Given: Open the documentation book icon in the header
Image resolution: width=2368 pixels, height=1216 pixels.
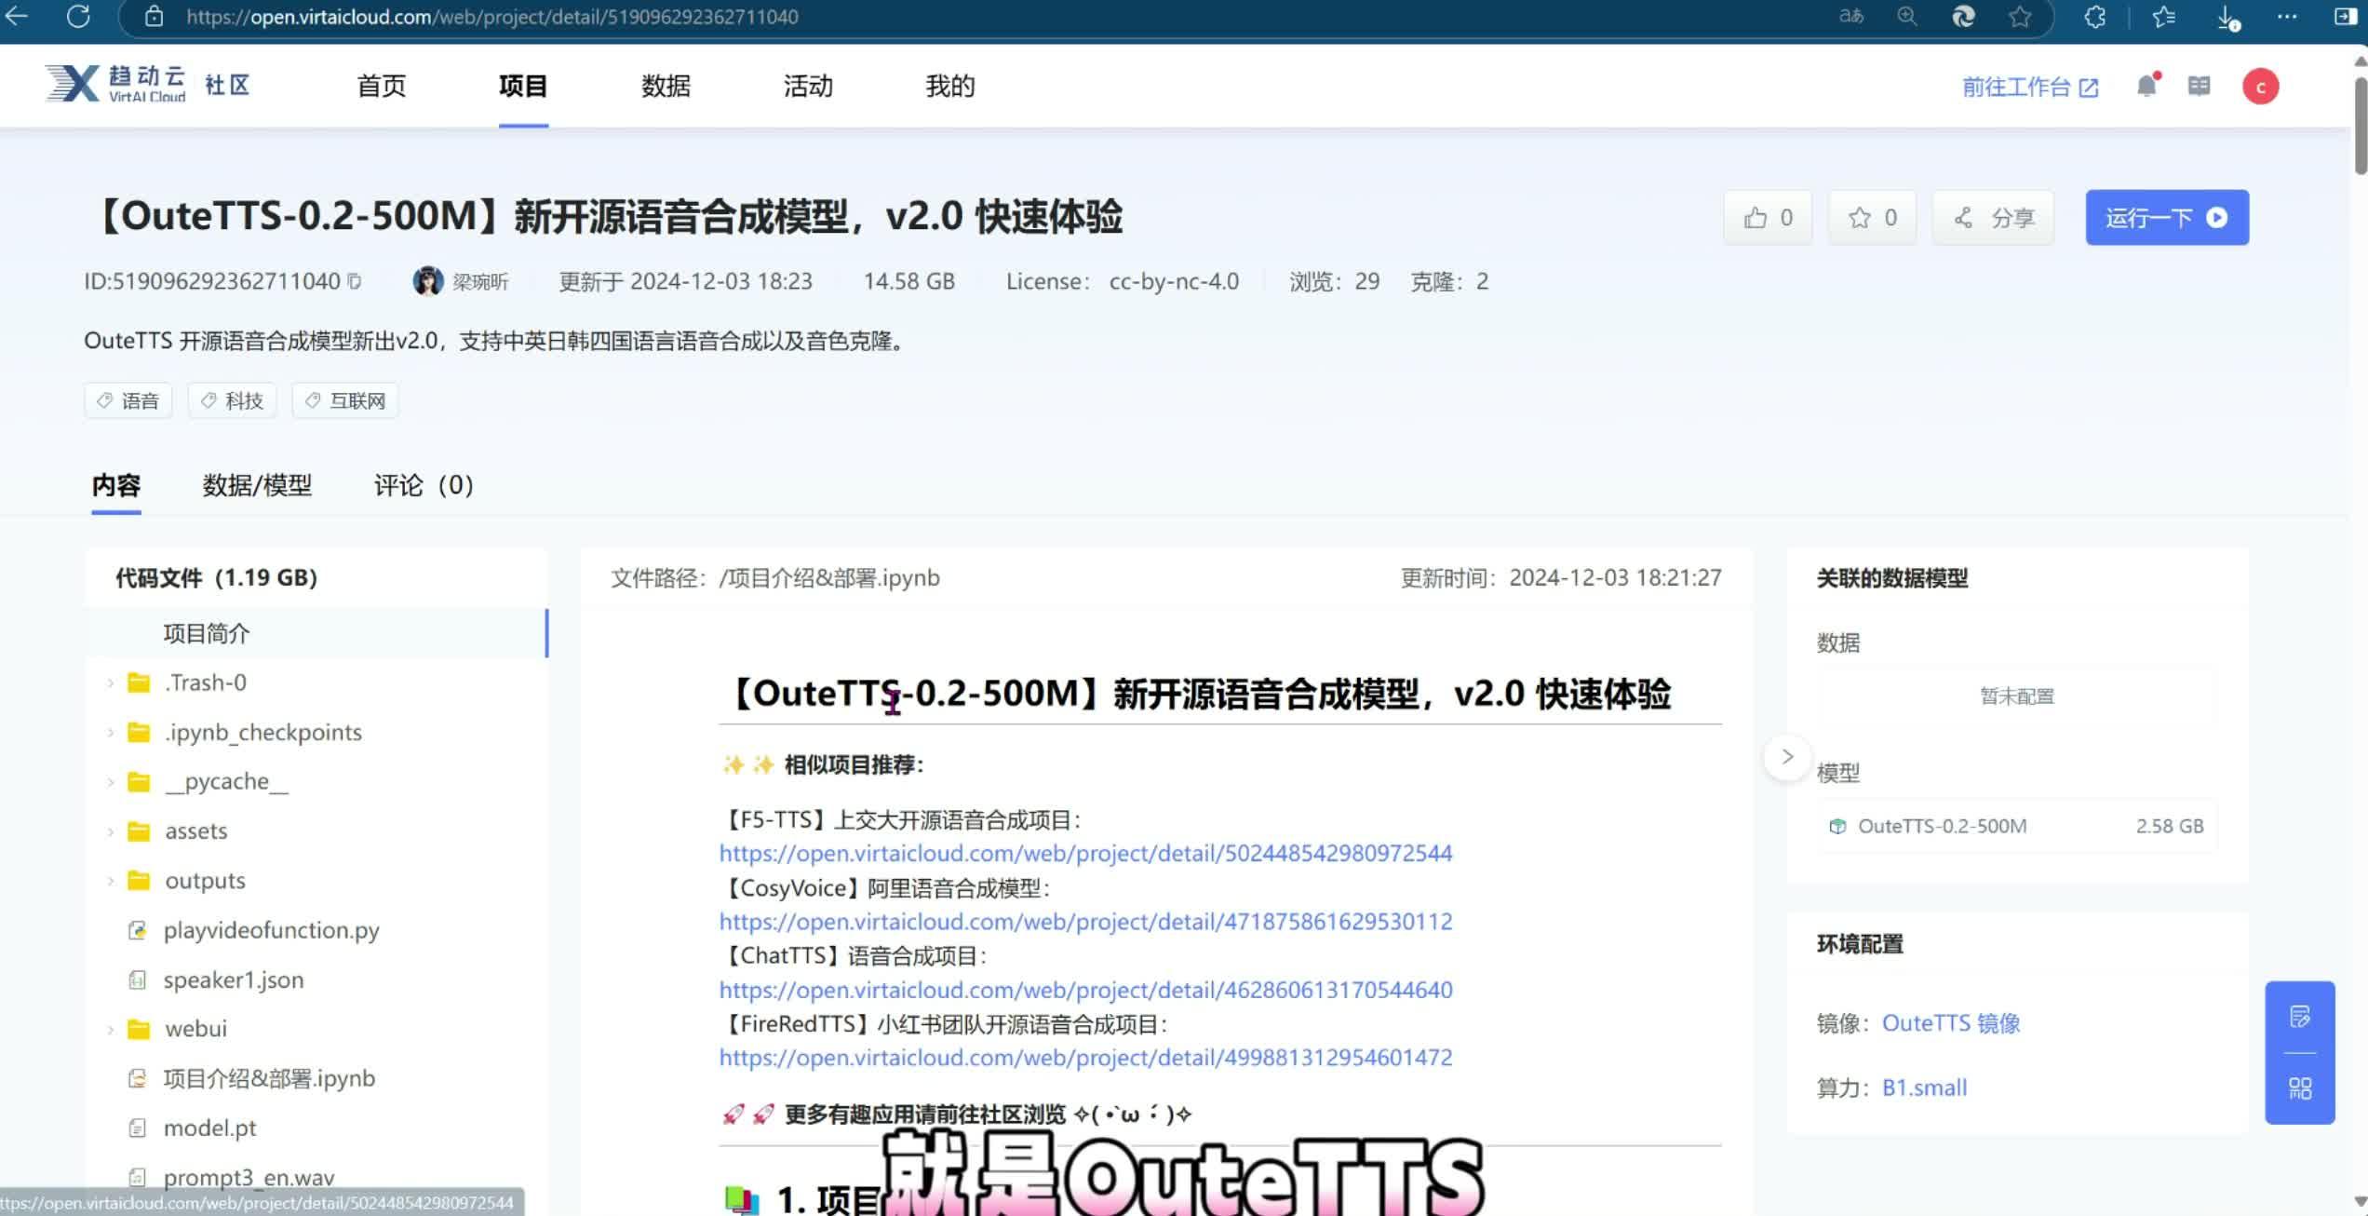Looking at the screenshot, I should tap(2200, 86).
